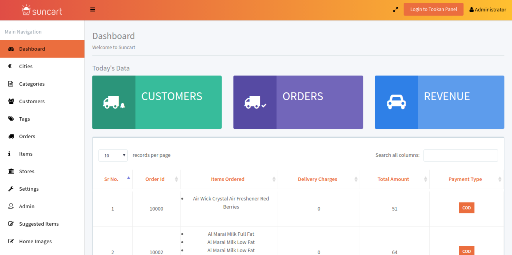Click the wrench icon beside Settings
This screenshot has height=255, width=512.
(11, 189)
